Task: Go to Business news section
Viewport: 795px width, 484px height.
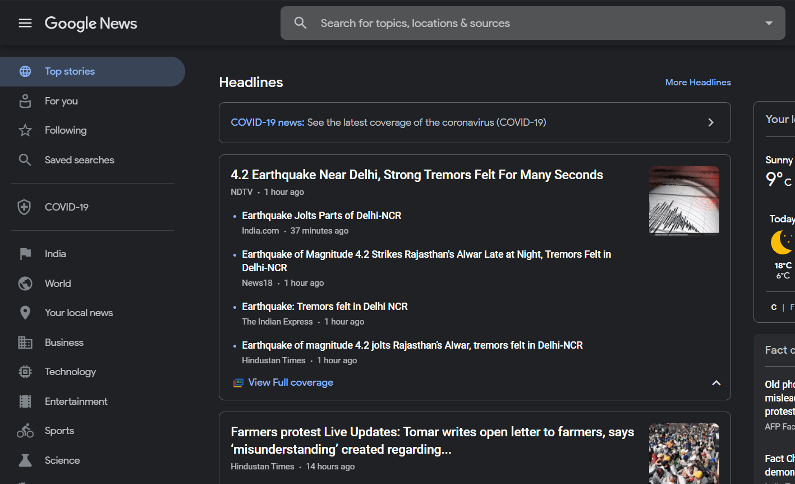Action: click(x=64, y=343)
